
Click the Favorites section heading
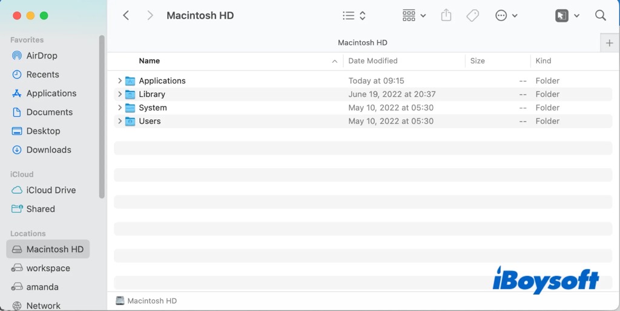(x=27, y=40)
